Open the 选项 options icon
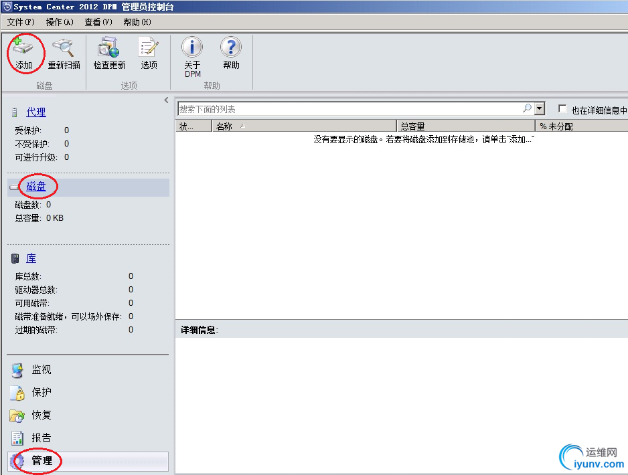Screen dimensions: 628x475 (x=149, y=47)
